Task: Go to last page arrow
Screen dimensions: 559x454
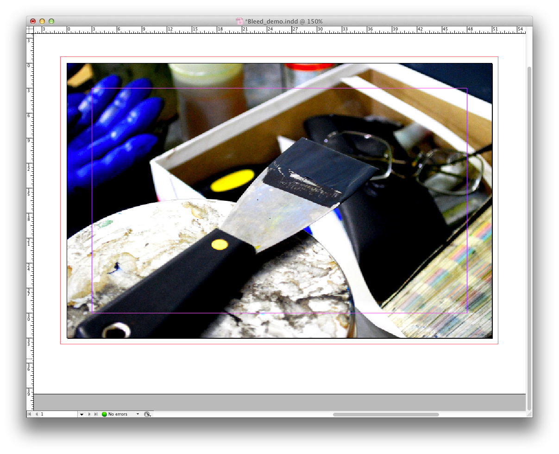Action: tap(96, 414)
